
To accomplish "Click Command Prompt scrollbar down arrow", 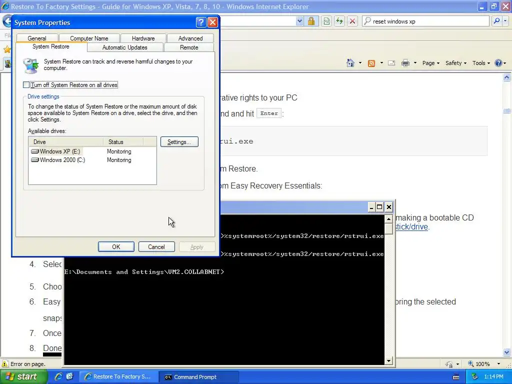I will click(388, 361).
